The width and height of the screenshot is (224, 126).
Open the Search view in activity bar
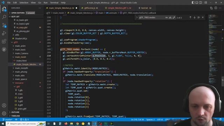coord(4,17)
